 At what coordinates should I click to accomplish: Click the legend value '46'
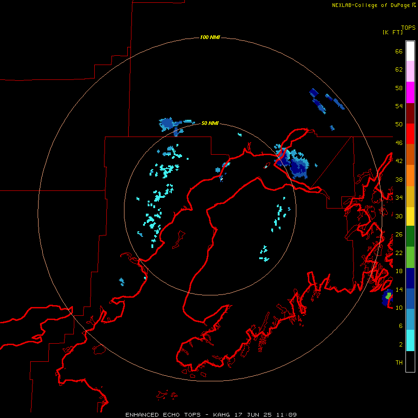pos(399,143)
